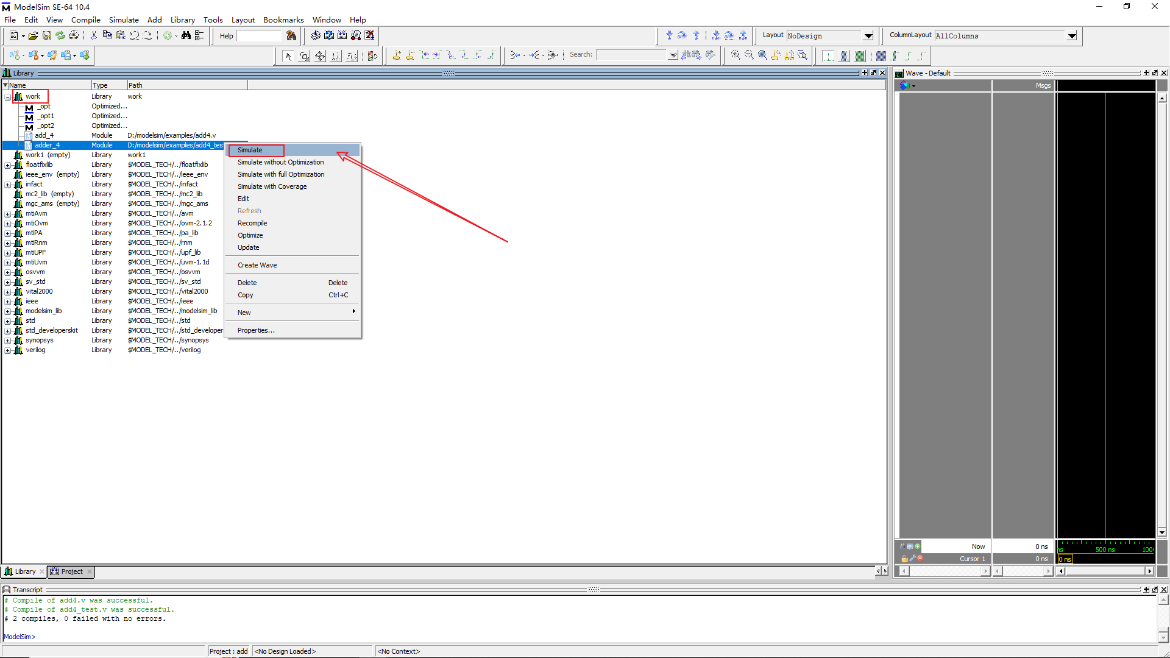Open the New submenu in context menu
This screenshot has width=1170, height=658.
pos(294,313)
